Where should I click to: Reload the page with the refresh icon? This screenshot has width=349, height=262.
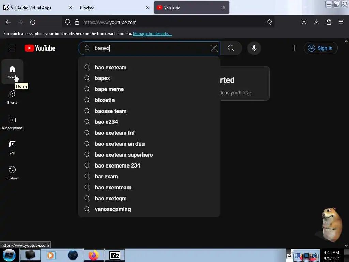(x=33, y=22)
